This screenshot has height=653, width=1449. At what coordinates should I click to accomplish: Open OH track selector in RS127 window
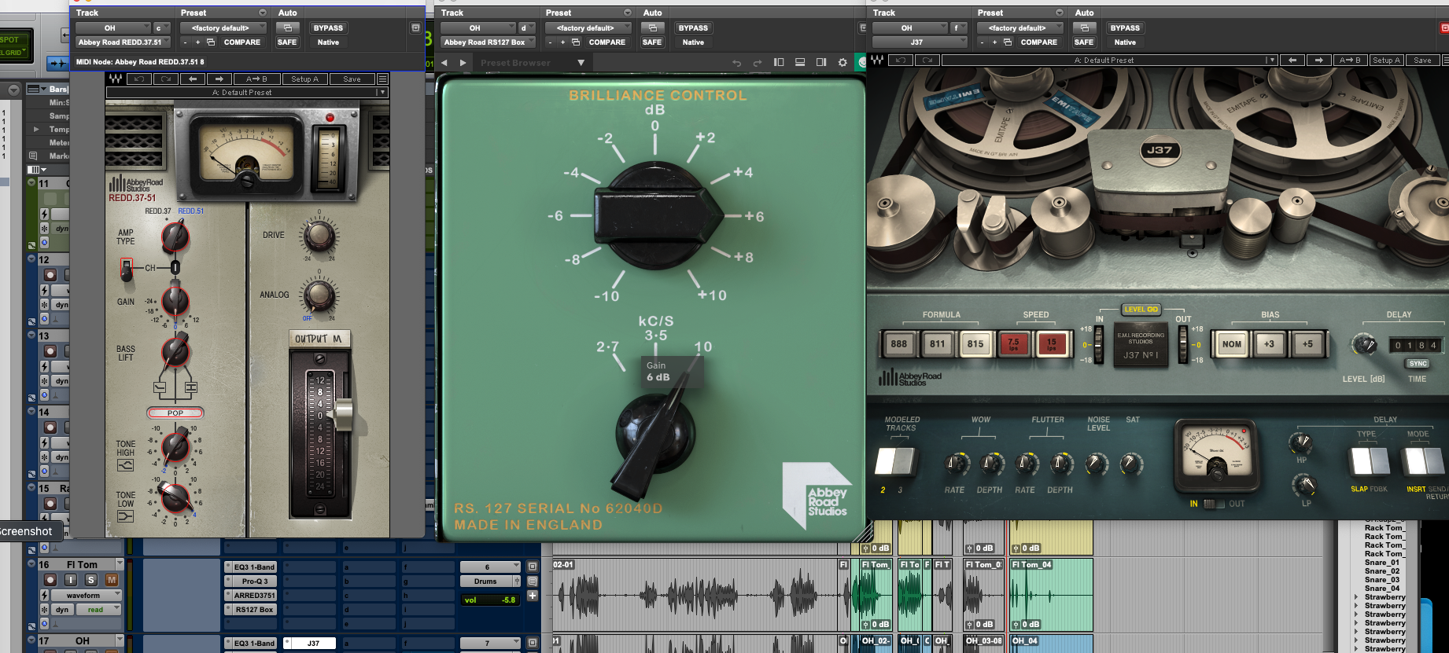[x=478, y=28]
